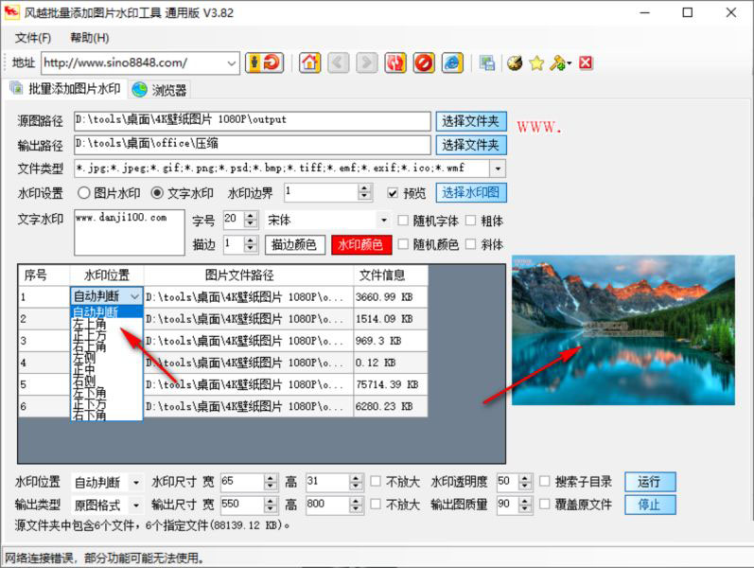This screenshot has width=754, height=568.
Task: Click the 输出路径 input field
Action: [253, 145]
